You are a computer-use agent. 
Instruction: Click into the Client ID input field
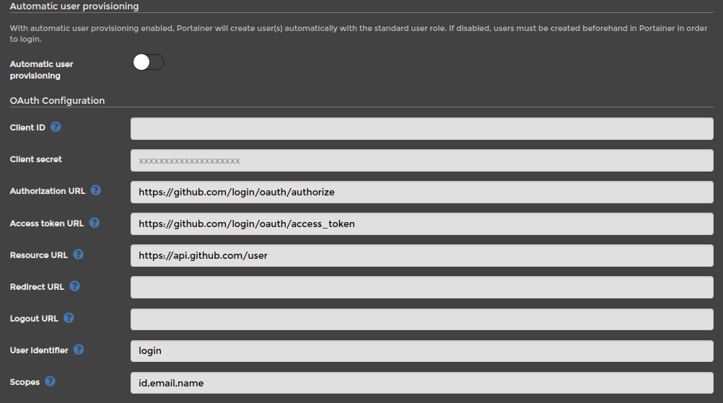click(x=422, y=128)
